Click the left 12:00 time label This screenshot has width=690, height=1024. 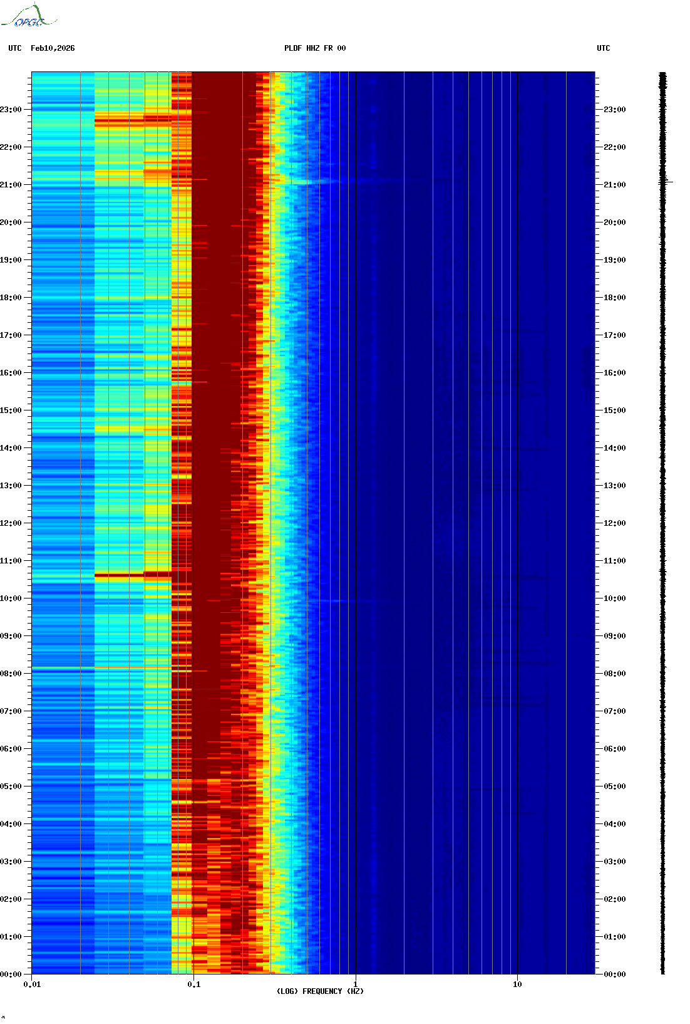tap(11, 523)
